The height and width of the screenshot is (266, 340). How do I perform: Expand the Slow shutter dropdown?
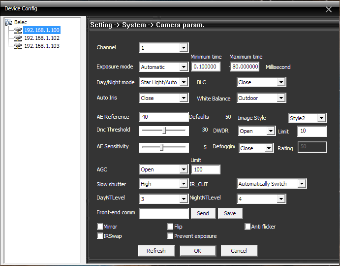point(164,184)
